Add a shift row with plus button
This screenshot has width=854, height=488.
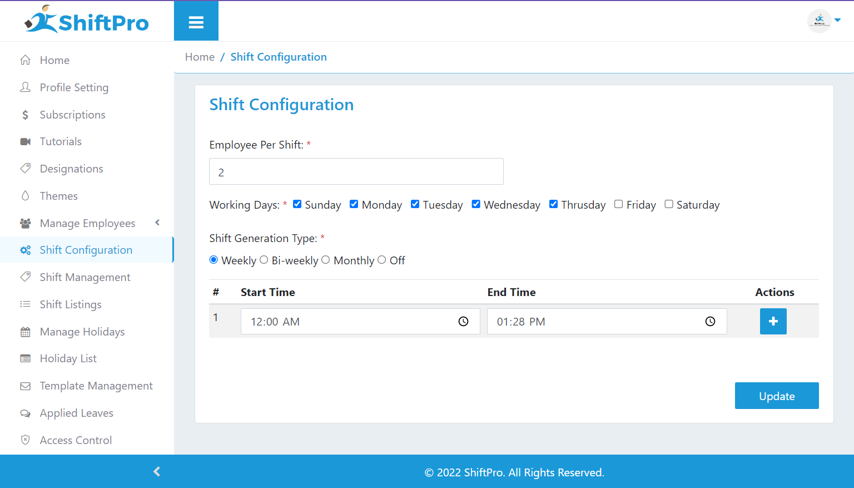[773, 322]
